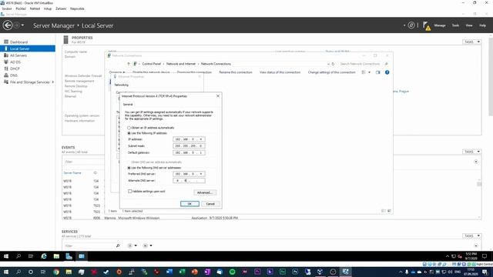Open VirtualBox Soubor menu

7,8
